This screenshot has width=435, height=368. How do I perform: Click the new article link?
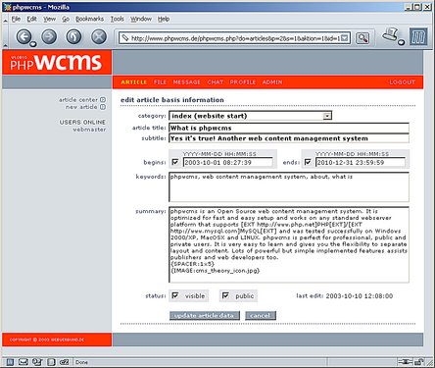(x=81, y=107)
